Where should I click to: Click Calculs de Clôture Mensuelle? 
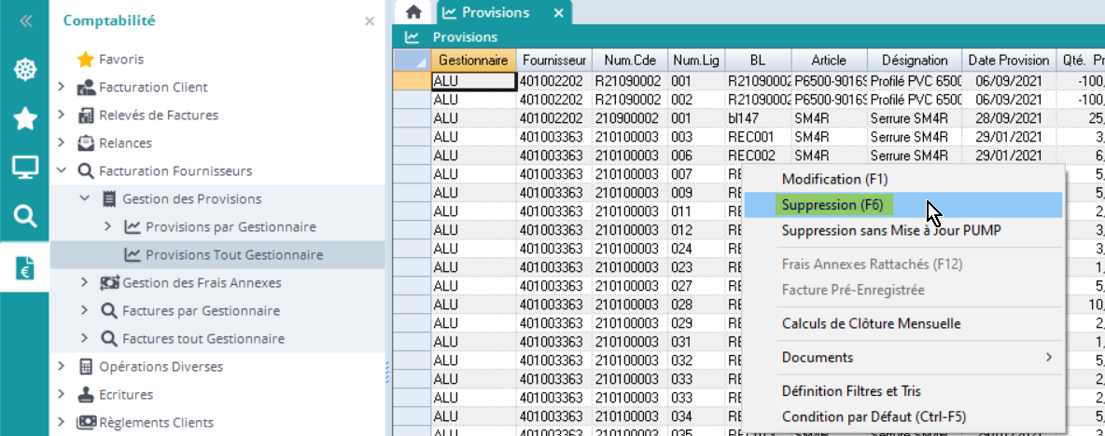[871, 323]
